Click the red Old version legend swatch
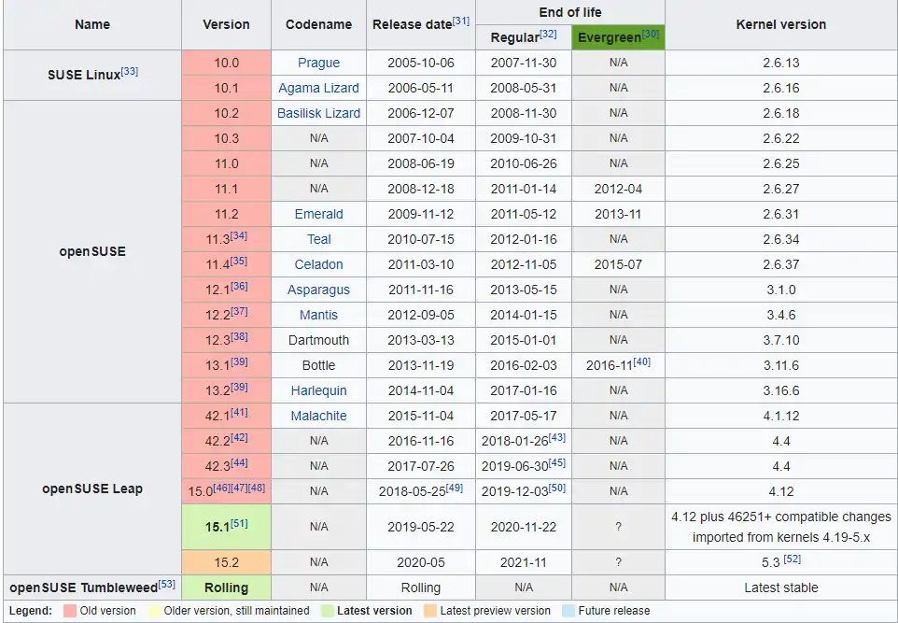The image size is (898, 623). tap(70, 611)
